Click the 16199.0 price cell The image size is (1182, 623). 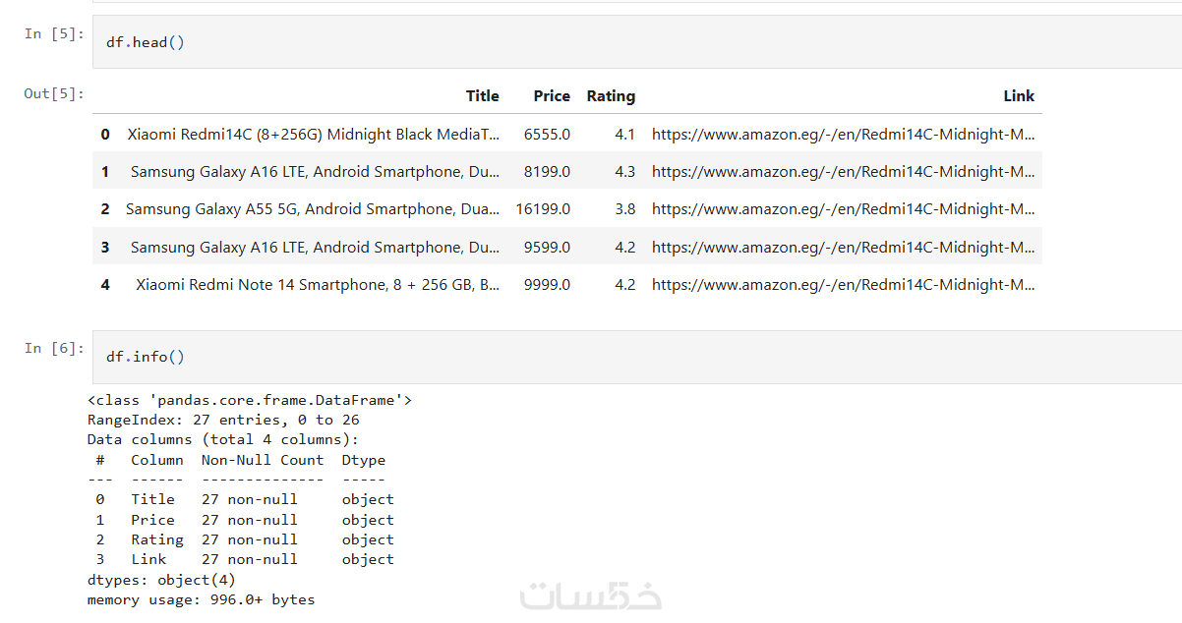[x=543, y=209]
